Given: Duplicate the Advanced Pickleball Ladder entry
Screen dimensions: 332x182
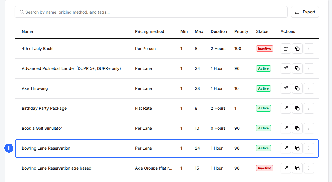Looking at the screenshot, I should click(x=297, y=68).
